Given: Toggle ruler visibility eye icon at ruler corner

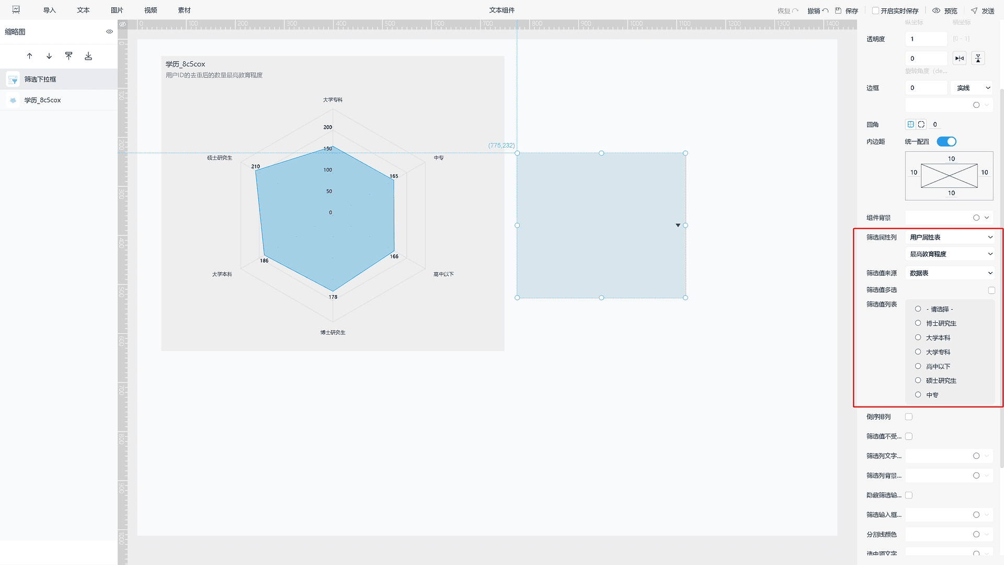Looking at the screenshot, I should click(x=122, y=24).
